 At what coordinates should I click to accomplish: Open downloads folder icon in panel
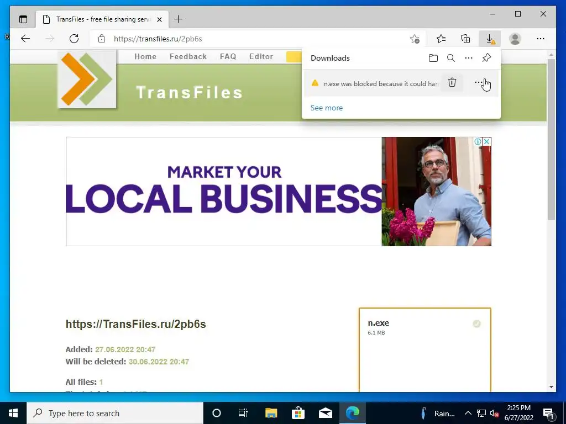[433, 58]
